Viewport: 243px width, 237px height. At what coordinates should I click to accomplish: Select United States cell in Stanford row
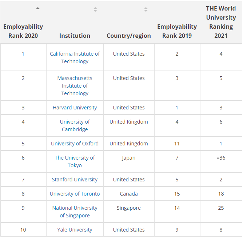click(x=129, y=180)
